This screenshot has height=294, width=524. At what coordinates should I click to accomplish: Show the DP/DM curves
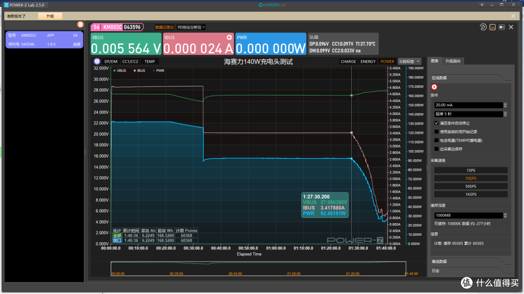pyautogui.click(x=111, y=62)
